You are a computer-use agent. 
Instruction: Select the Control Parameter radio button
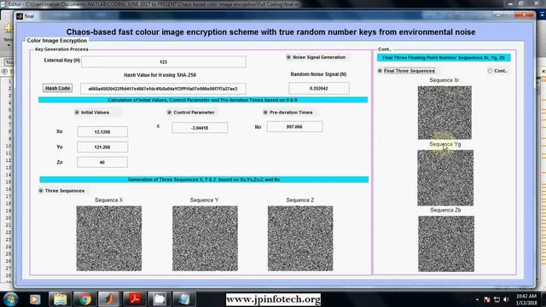click(x=169, y=113)
